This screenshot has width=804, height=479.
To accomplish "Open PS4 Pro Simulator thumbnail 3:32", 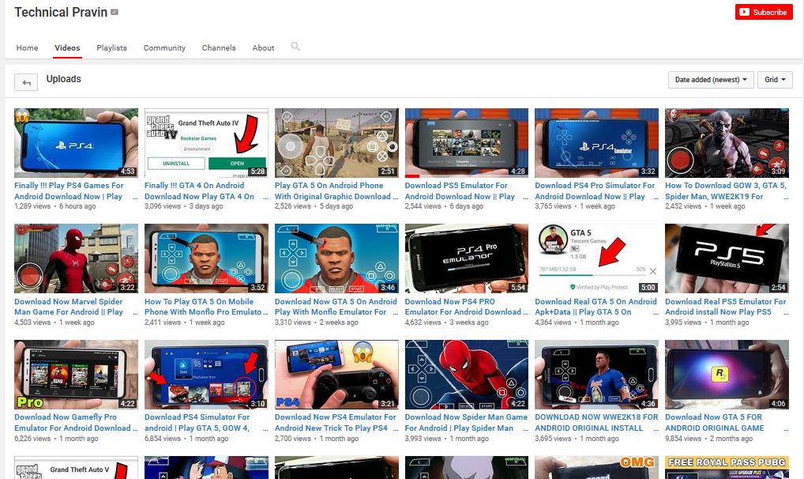I will (596, 143).
